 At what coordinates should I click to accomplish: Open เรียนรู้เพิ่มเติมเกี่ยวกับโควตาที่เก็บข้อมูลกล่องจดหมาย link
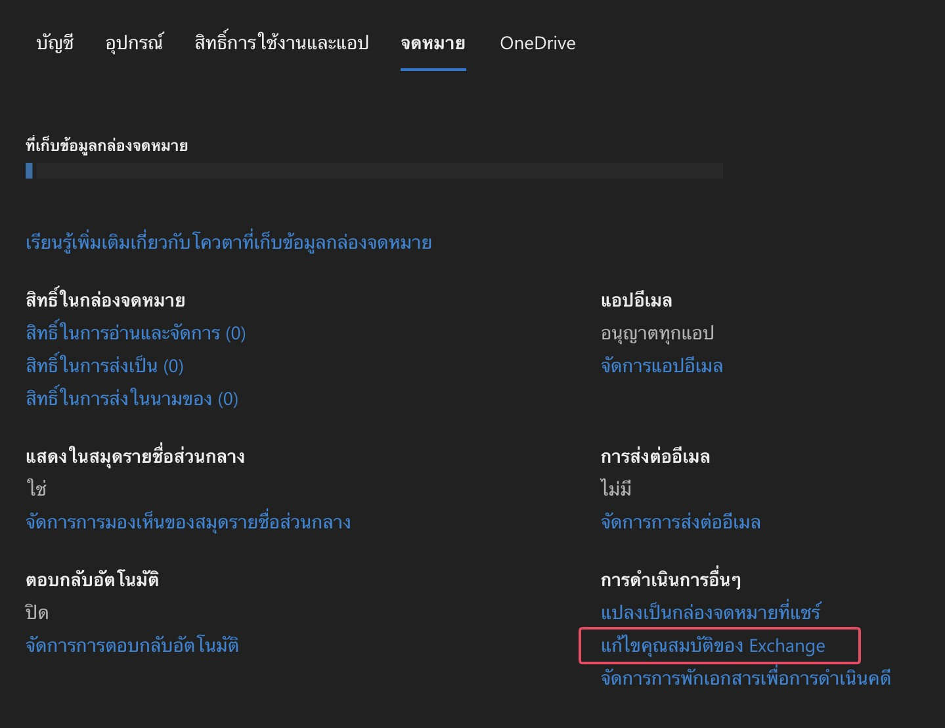click(x=229, y=243)
